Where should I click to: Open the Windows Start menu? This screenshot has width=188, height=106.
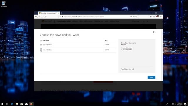2,104
